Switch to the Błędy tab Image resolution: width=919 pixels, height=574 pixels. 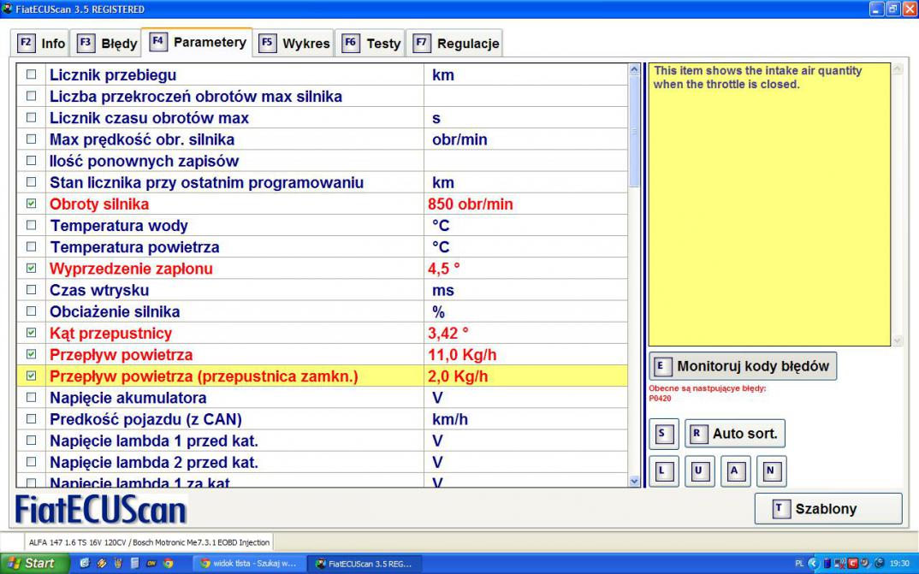[x=107, y=43]
